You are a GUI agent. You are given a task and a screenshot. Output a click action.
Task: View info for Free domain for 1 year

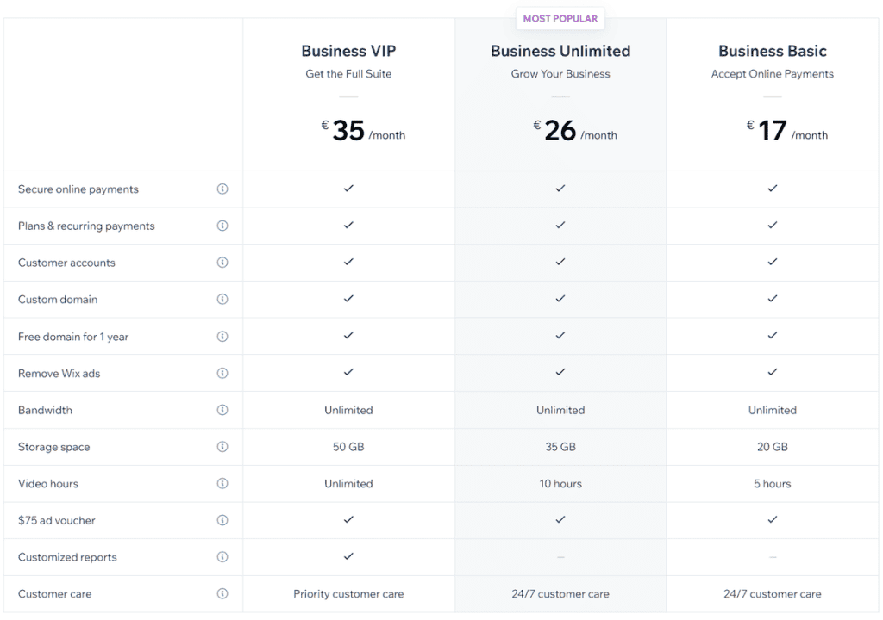pyautogui.click(x=222, y=337)
